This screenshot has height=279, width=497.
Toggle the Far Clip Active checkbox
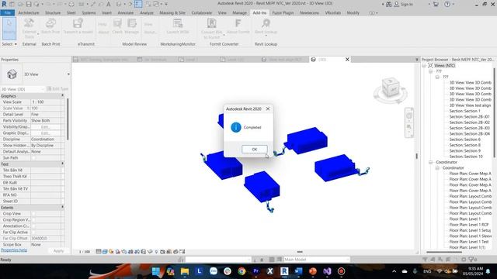(34, 232)
